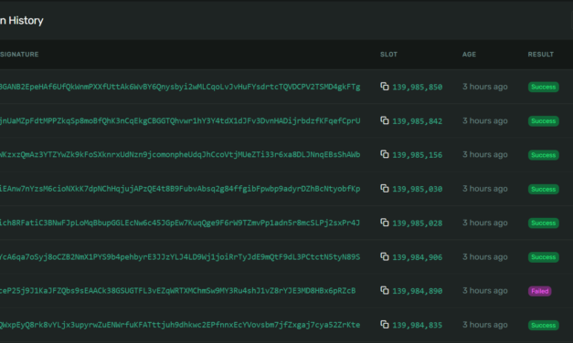Click the RESULT column header

click(540, 55)
